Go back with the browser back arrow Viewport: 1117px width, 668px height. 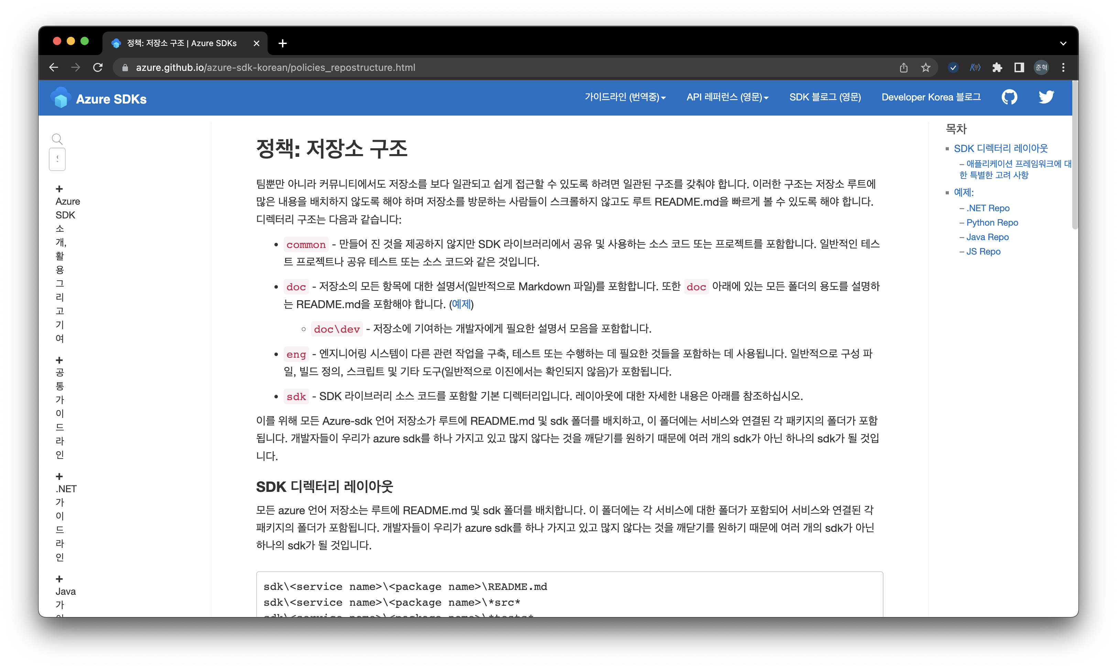point(54,67)
